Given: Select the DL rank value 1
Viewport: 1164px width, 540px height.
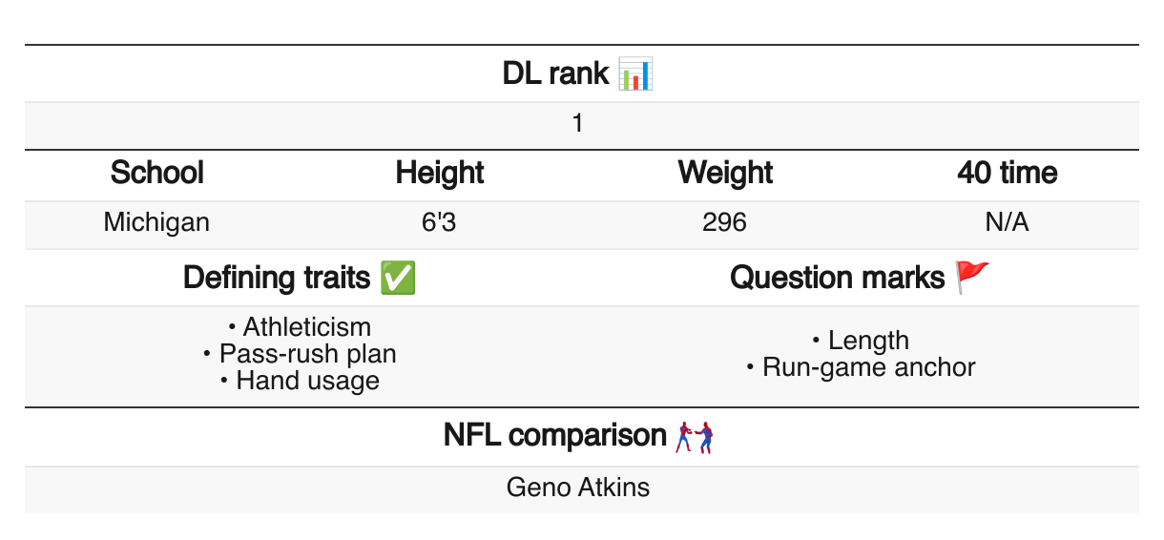Looking at the screenshot, I should tap(578, 124).
